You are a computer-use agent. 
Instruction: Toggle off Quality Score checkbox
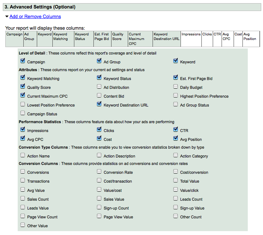(x=23, y=87)
